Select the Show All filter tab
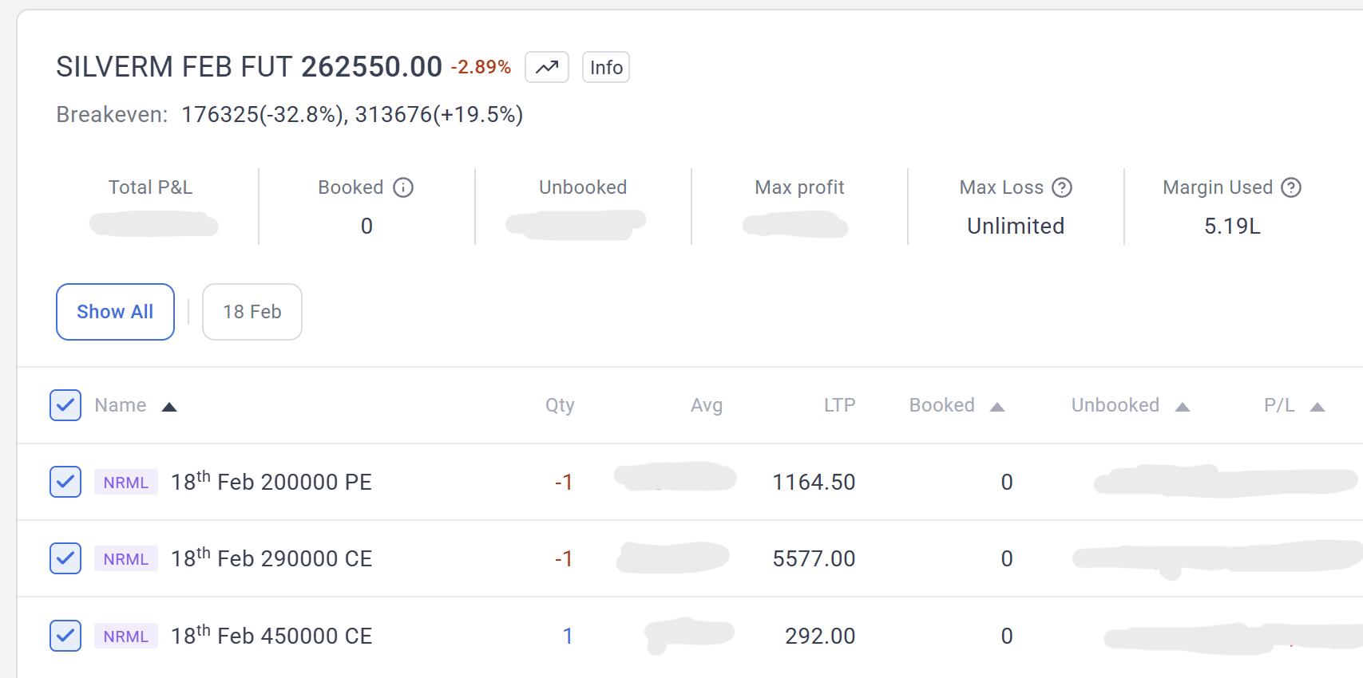1363x678 pixels. pos(115,312)
